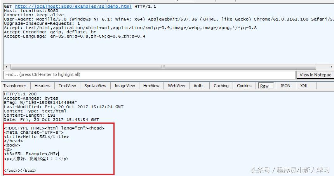Switch to the Caching tab

pos(221,86)
